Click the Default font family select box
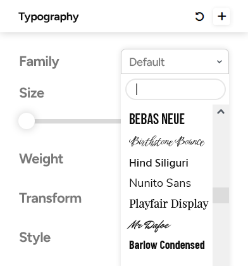 point(175,61)
